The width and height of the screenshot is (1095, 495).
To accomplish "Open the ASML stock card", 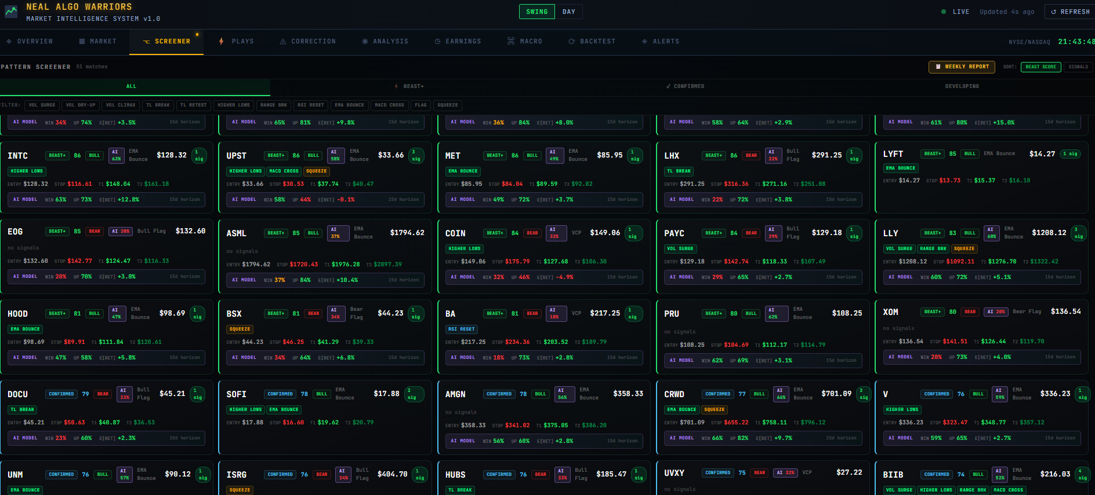I will [325, 256].
